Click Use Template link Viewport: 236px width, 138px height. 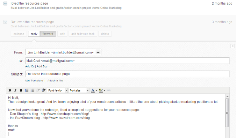(x=34, y=81)
